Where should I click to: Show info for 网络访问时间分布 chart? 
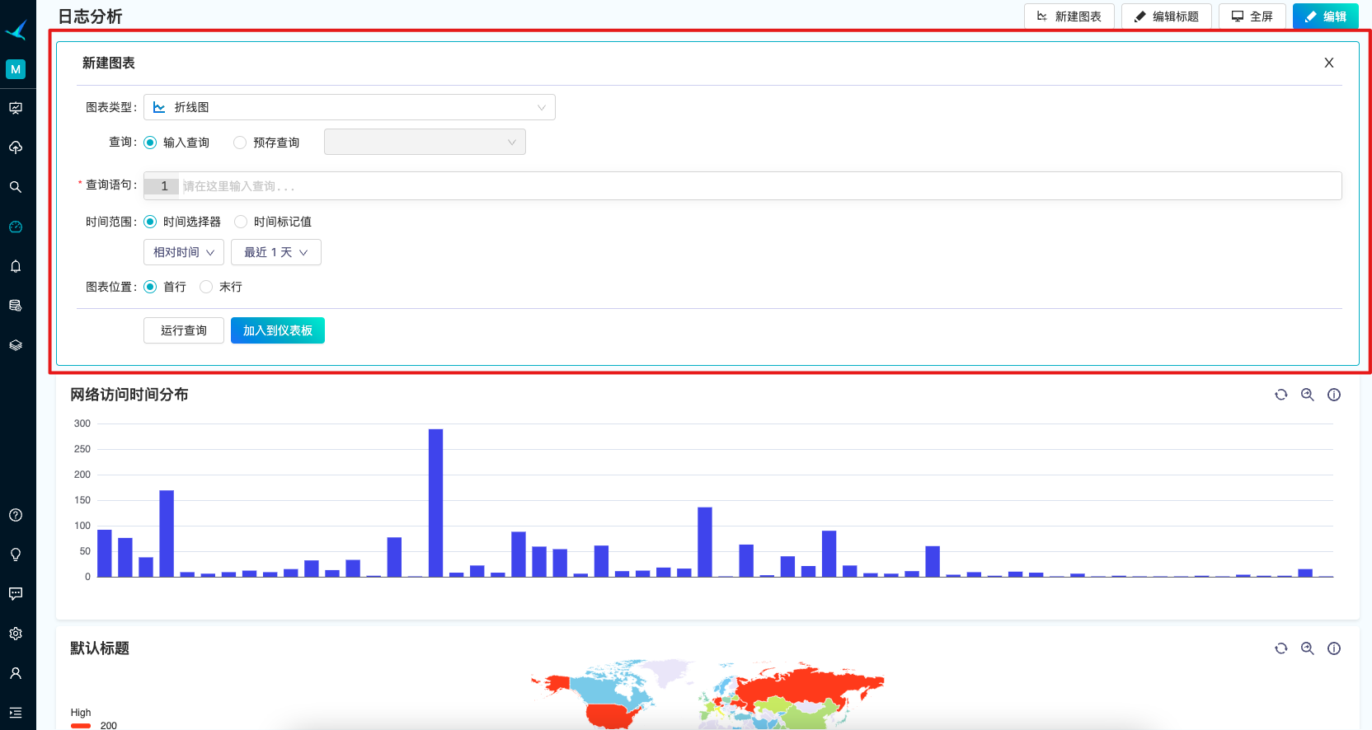click(1334, 395)
